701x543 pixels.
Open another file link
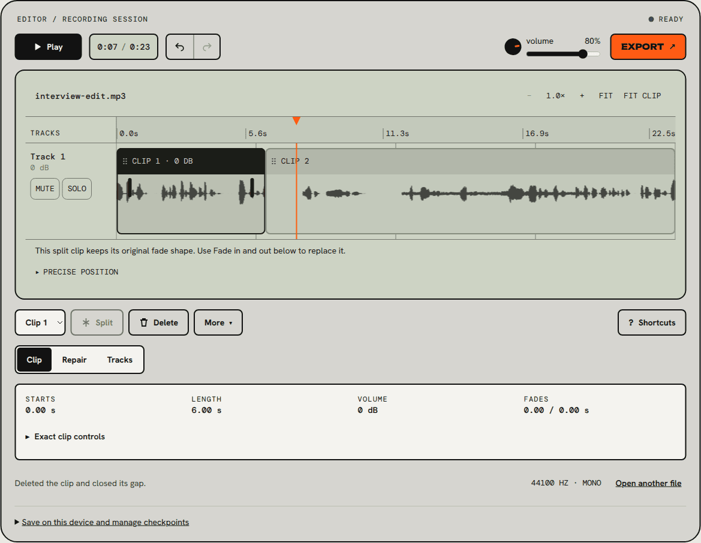[648, 483]
